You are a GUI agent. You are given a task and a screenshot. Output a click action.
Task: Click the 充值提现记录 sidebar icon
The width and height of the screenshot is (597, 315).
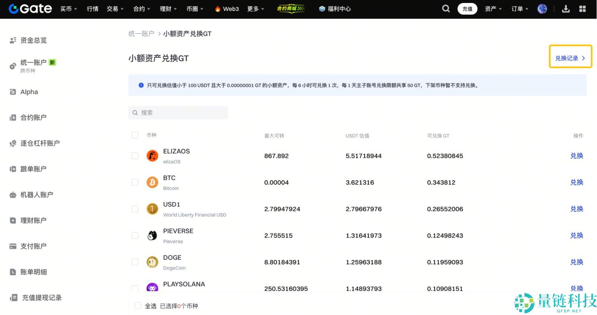click(14, 298)
